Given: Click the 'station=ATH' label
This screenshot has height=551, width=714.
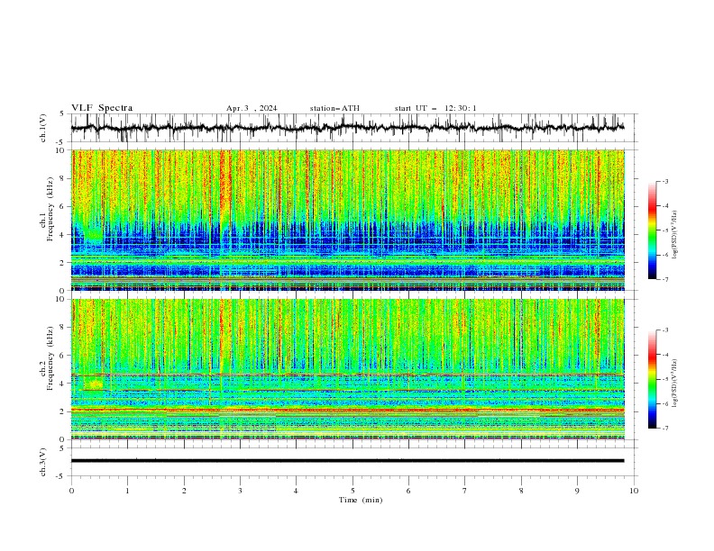Looking at the screenshot, I should tap(334, 108).
